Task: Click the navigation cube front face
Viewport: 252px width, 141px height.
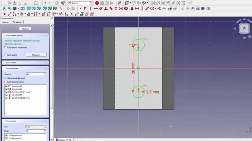Action: 244,28
